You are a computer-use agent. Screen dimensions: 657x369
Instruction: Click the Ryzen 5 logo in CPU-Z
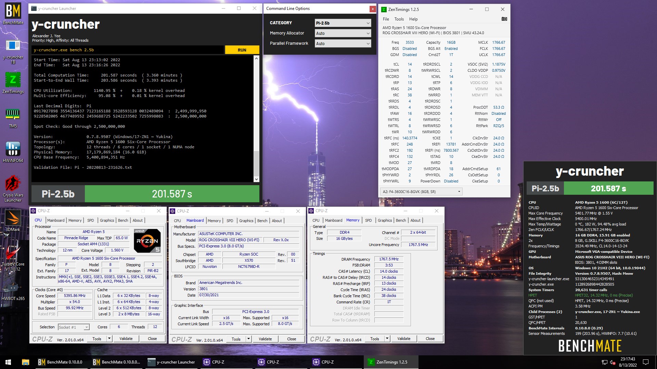pyautogui.click(x=147, y=241)
